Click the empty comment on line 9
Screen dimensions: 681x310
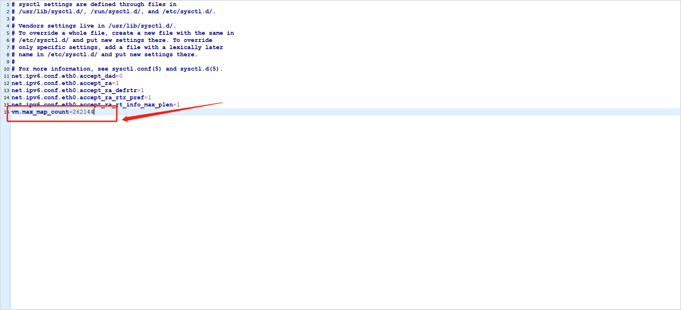tap(13, 62)
